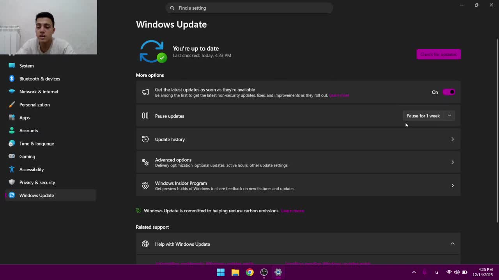
Task: Open Time & language settings
Action: [x=51, y=143]
